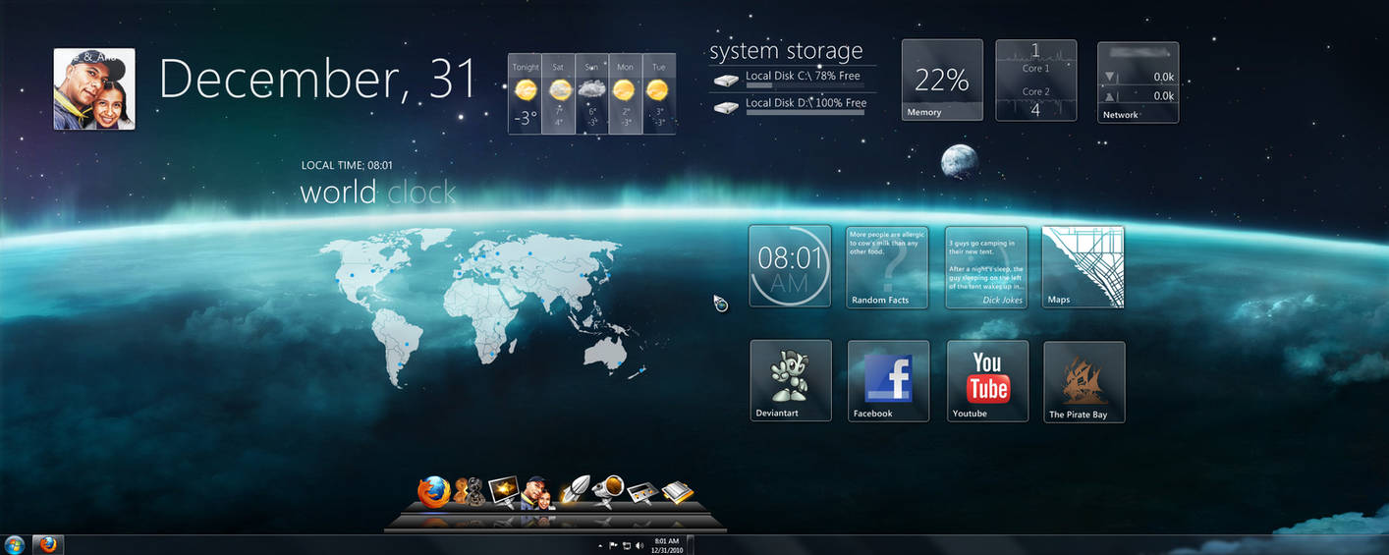This screenshot has height=555, width=1389.
Task: Open the Action Center flag tray icon
Action: point(613,545)
